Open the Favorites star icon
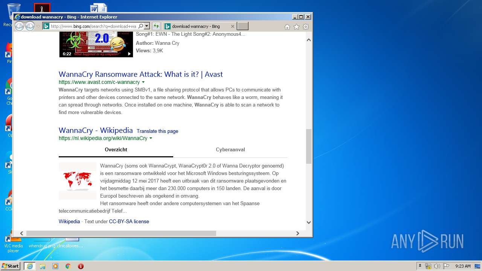 click(x=296, y=27)
